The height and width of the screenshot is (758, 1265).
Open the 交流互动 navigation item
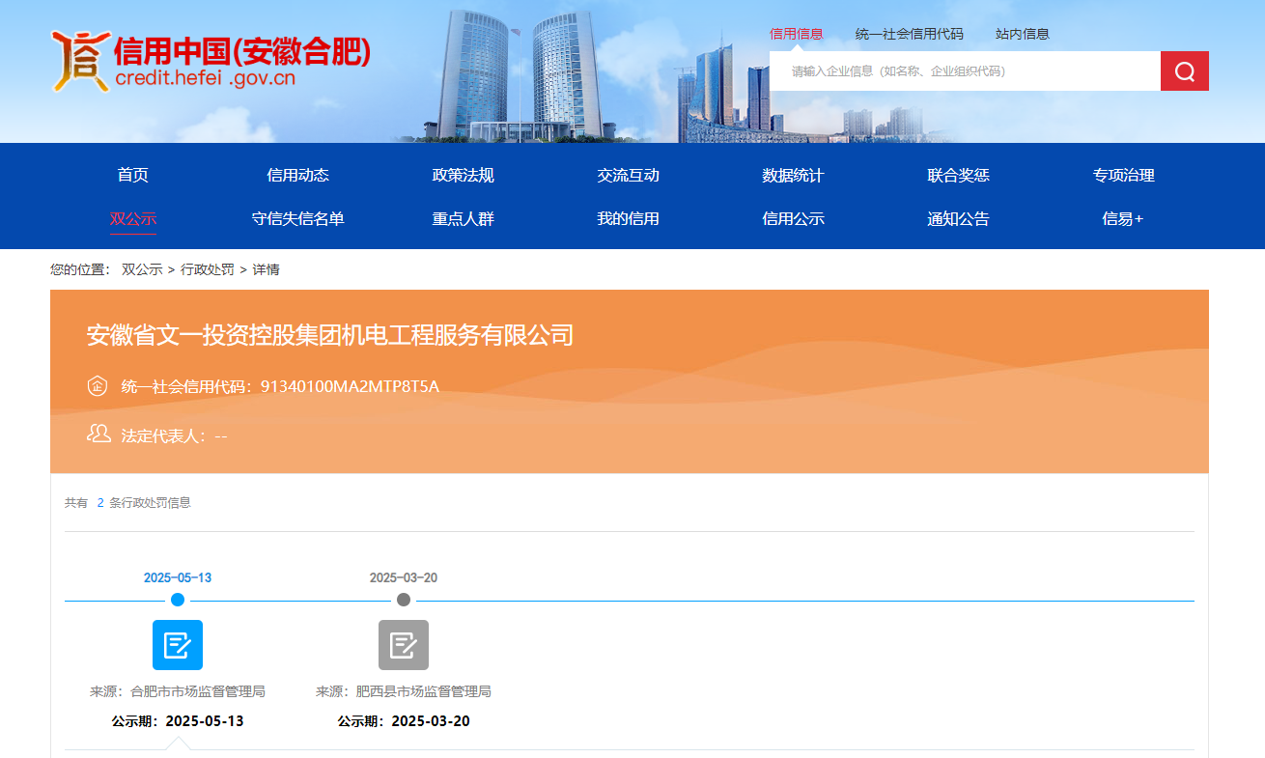(x=629, y=175)
